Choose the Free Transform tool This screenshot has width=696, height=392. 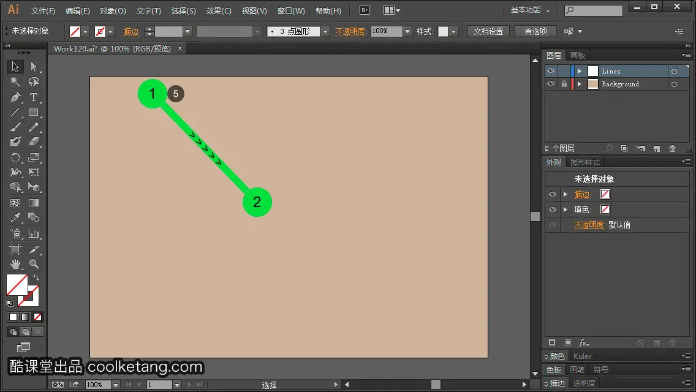34,172
